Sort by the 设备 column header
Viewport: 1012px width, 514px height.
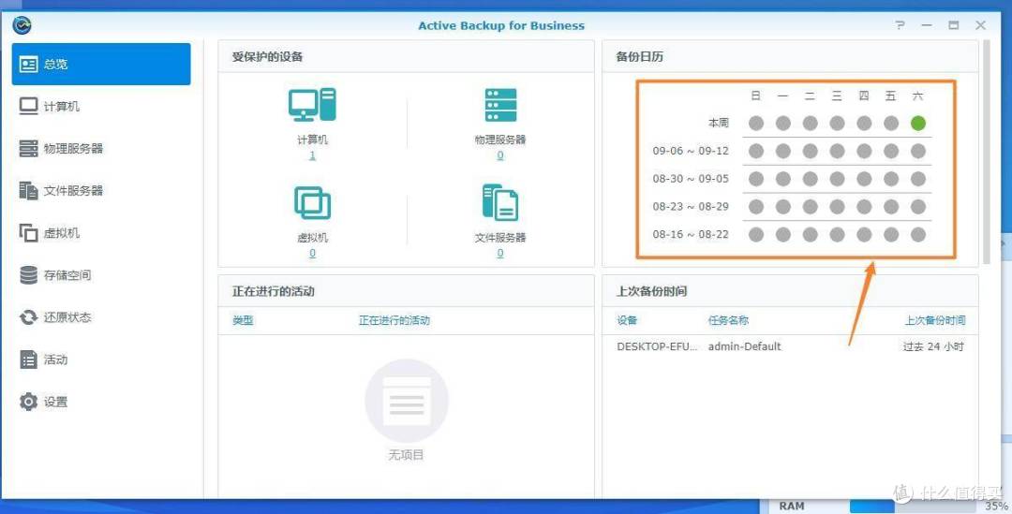point(627,320)
